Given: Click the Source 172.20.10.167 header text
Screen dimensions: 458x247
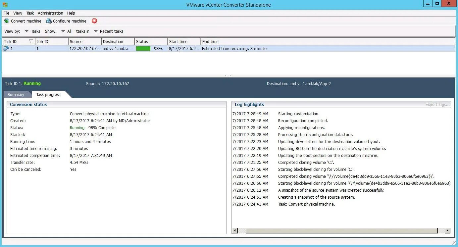Looking at the screenshot, I should [x=108, y=84].
